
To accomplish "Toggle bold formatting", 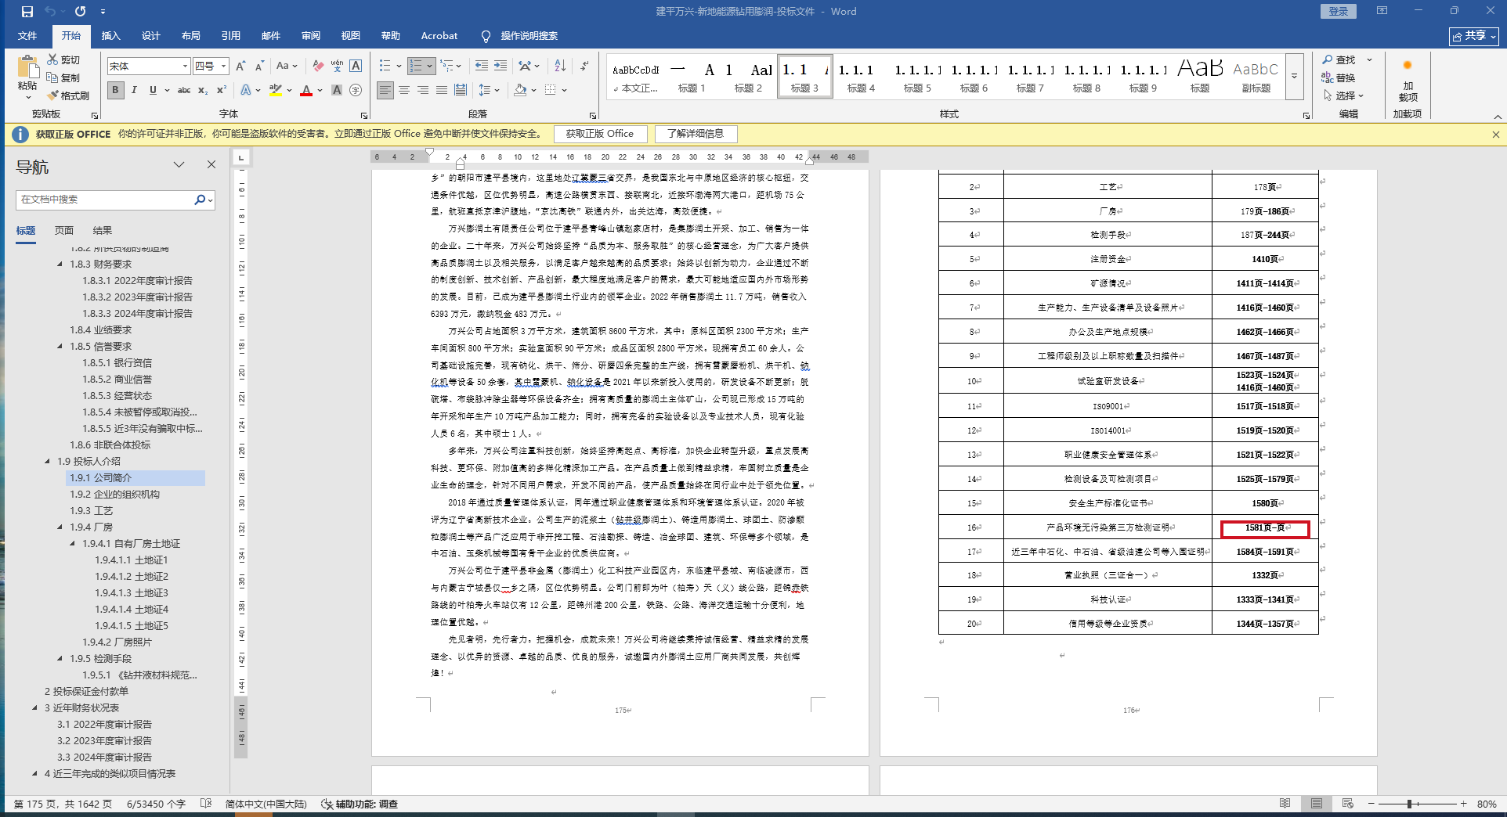I will (115, 90).
